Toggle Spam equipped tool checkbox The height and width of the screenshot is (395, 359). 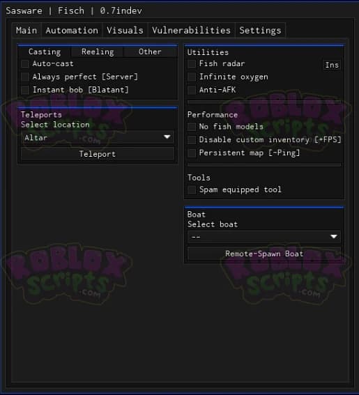(192, 189)
